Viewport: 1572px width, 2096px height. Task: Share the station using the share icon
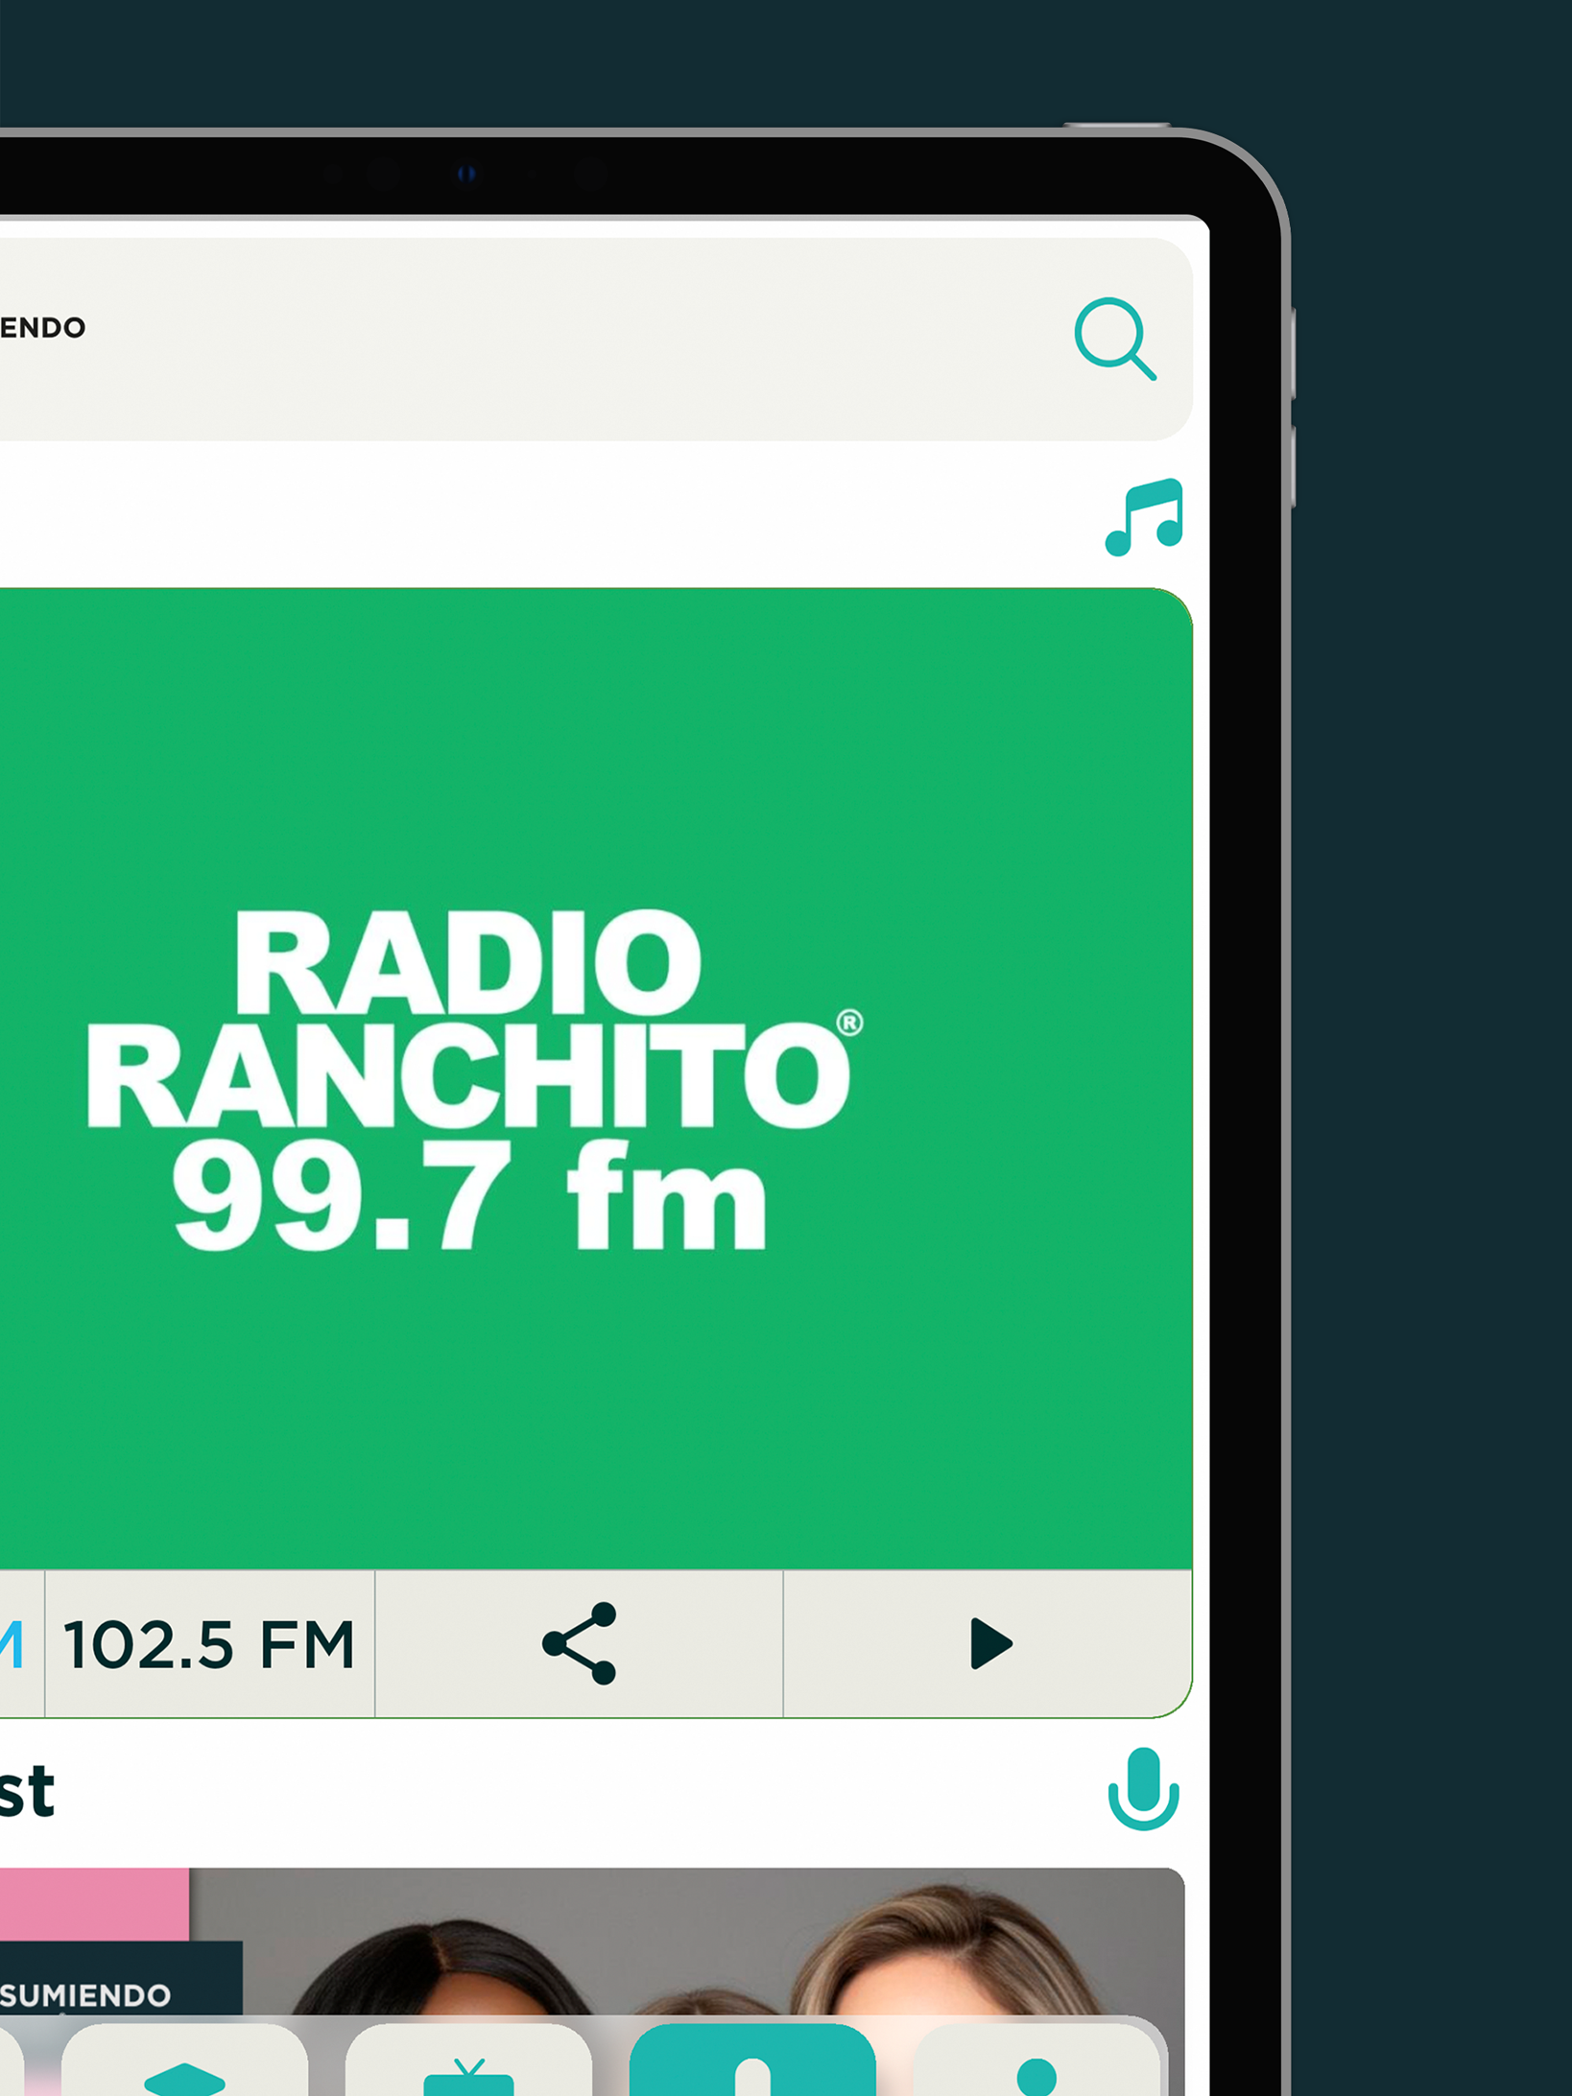click(x=579, y=1643)
